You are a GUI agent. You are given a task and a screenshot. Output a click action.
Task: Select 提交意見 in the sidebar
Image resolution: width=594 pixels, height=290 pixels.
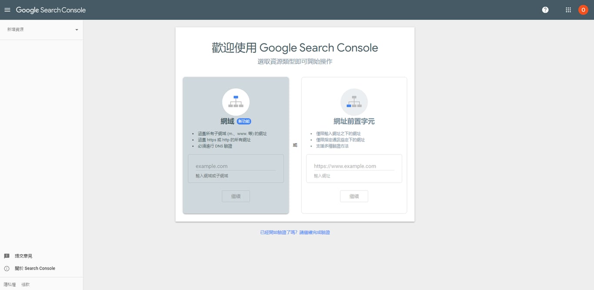[x=23, y=256]
